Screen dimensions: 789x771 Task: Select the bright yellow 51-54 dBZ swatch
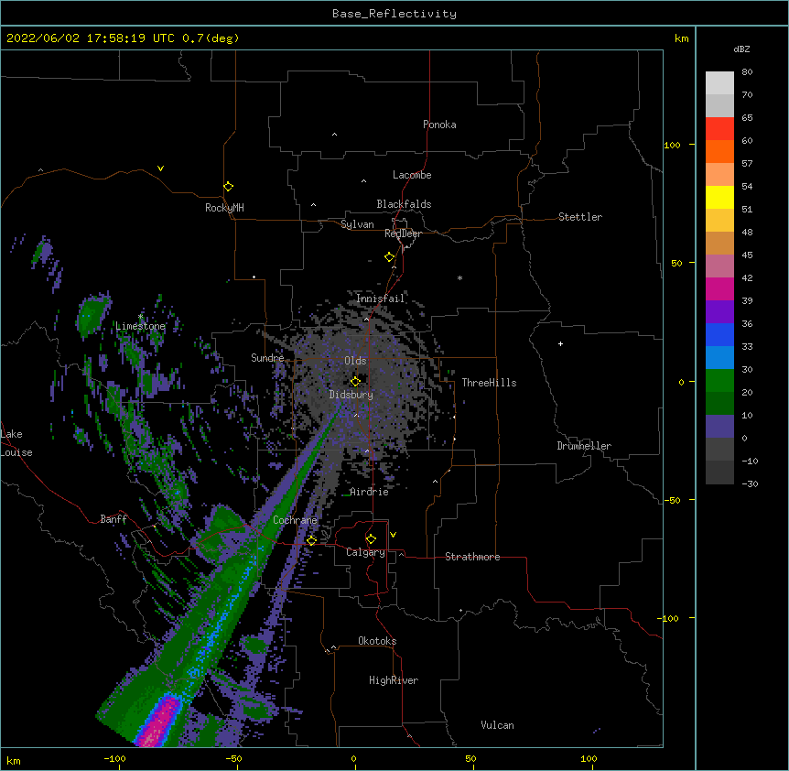click(719, 197)
